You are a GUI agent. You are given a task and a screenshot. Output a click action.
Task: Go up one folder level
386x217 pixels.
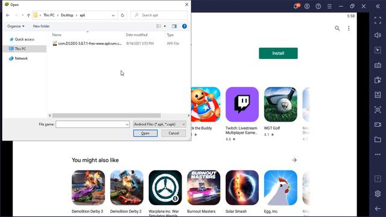(28, 15)
